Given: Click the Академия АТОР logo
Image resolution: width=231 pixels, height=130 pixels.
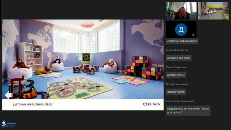Looking at the screenshot, I should point(9,124).
